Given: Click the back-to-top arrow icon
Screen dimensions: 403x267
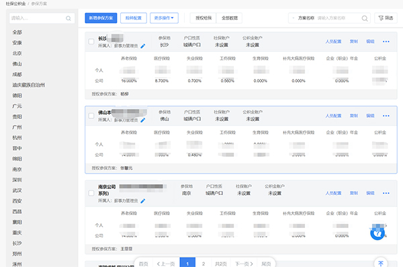Looking at the screenshot, I should click(x=381, y=263).
